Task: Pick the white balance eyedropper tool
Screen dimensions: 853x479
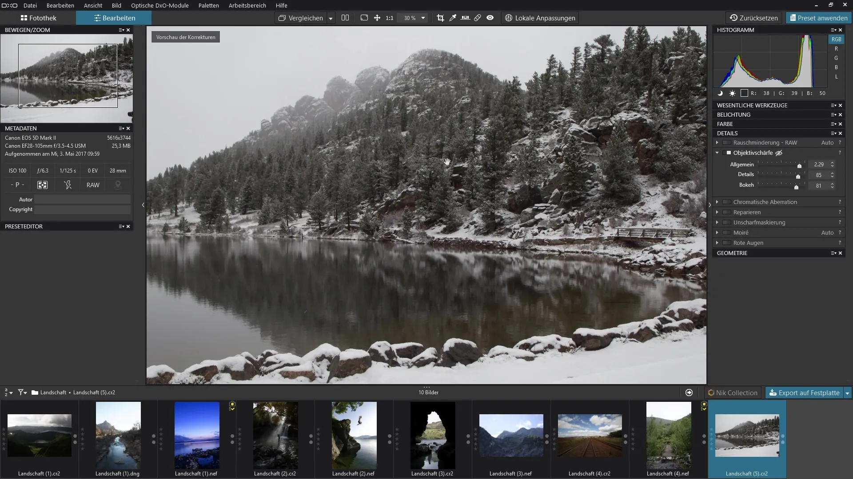Action: point(453,18)
